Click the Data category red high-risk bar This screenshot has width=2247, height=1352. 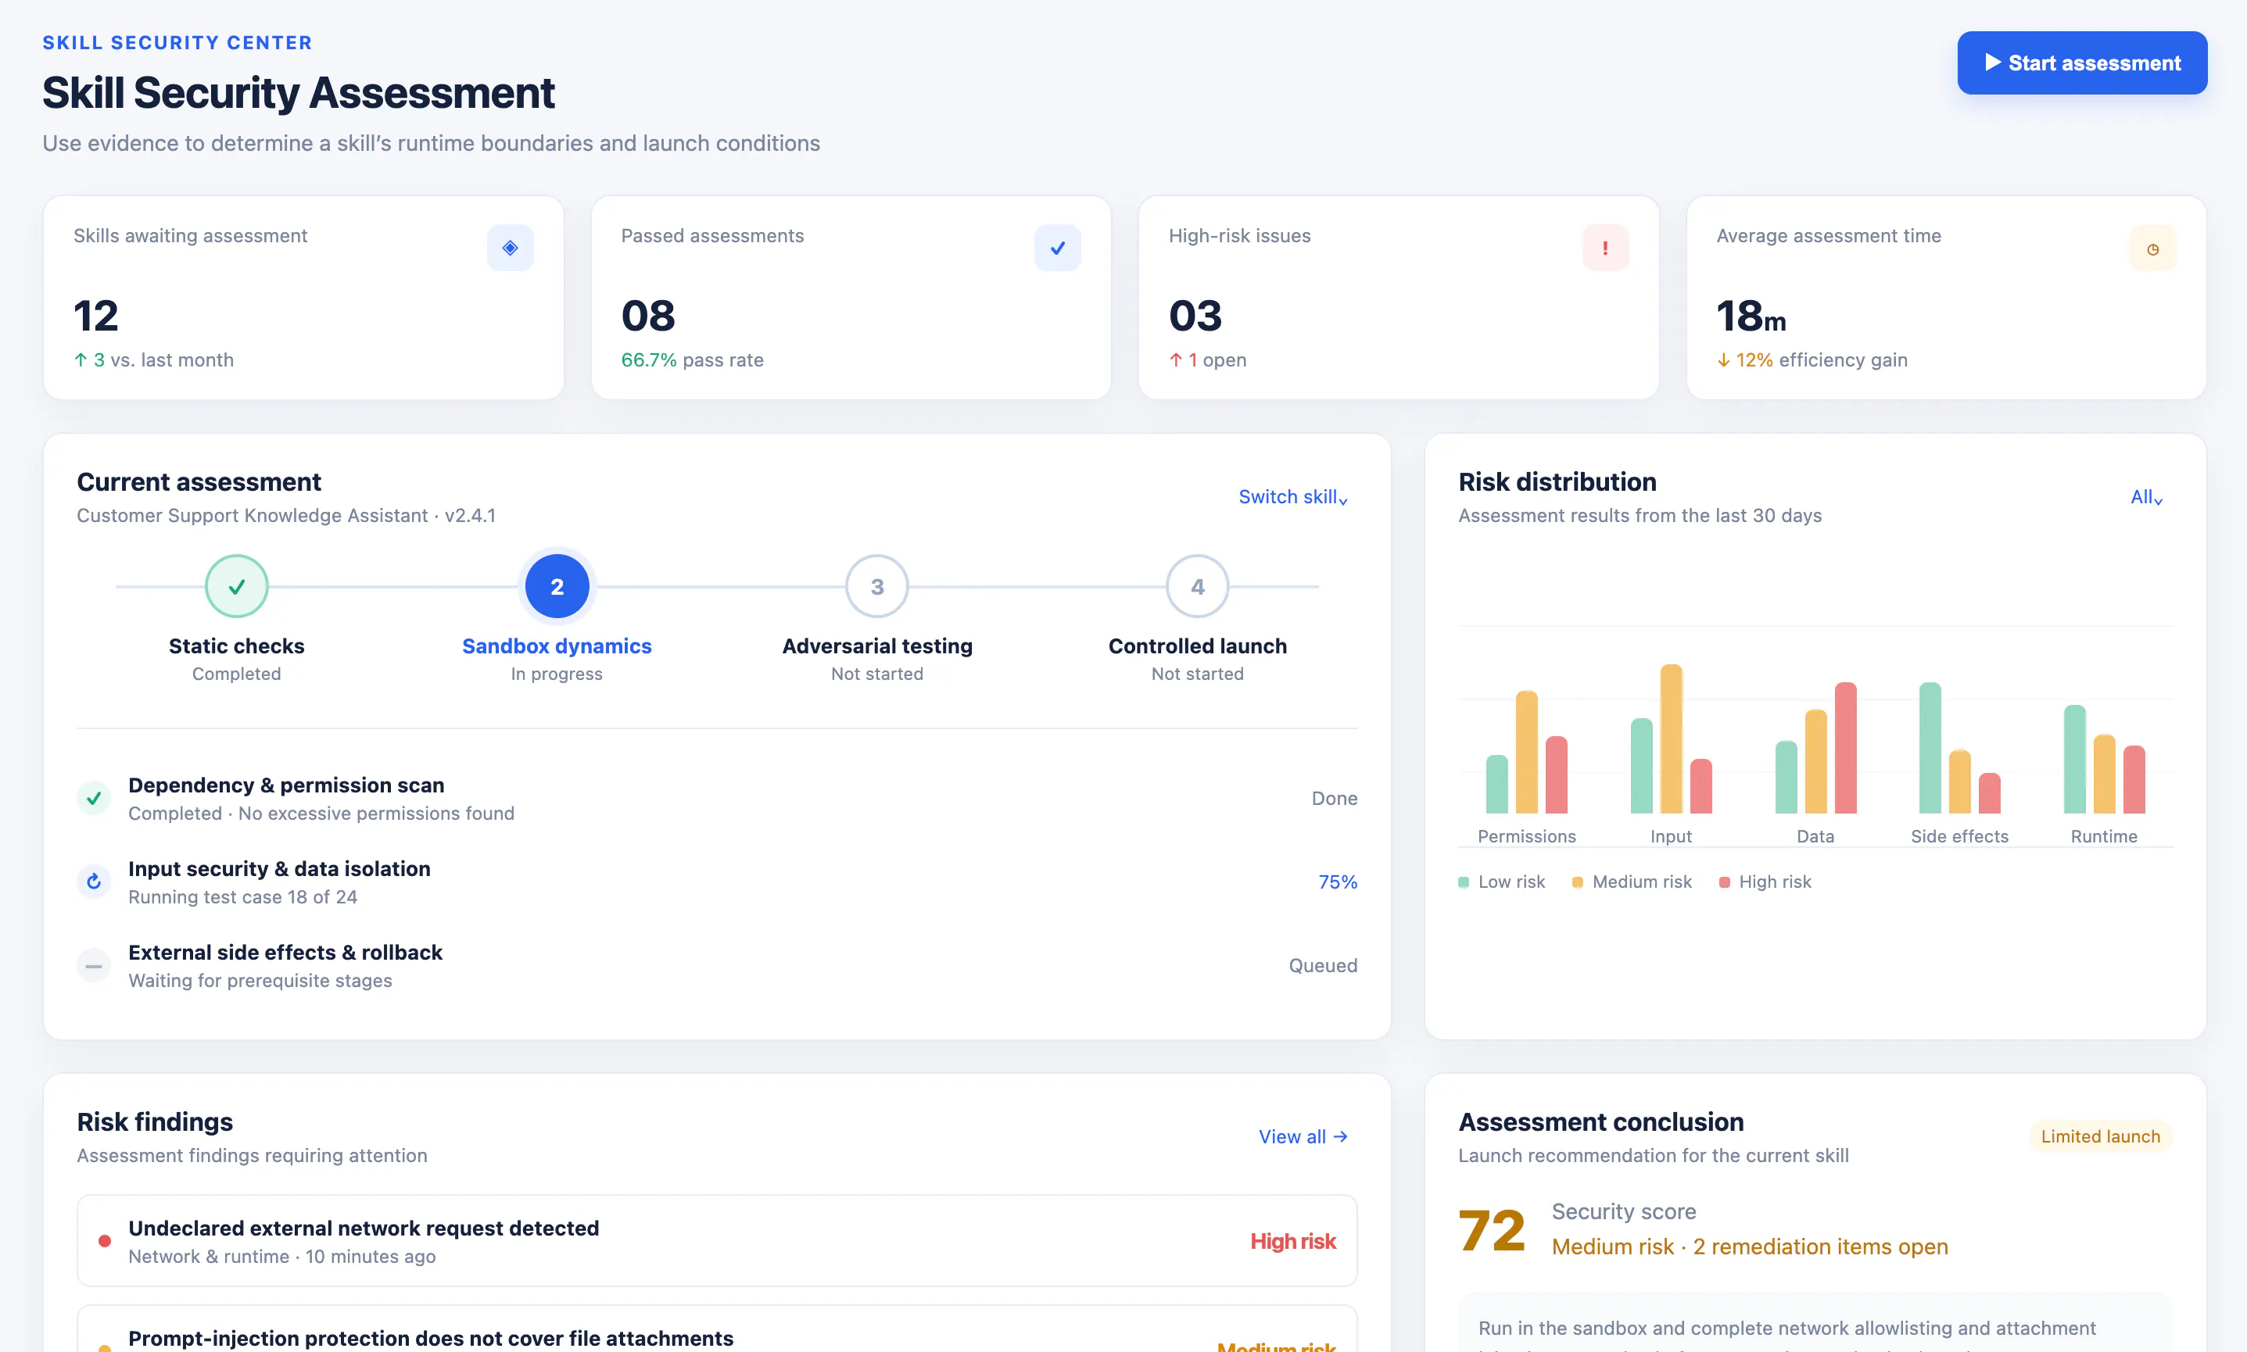pos(1845,747)
